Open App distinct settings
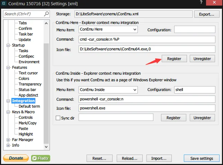This screenshot has width=223, height=165. point(28,95)
